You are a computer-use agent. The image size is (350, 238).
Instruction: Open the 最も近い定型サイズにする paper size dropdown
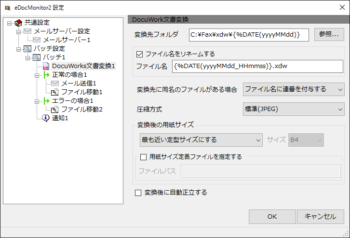[x=201, y=140]
